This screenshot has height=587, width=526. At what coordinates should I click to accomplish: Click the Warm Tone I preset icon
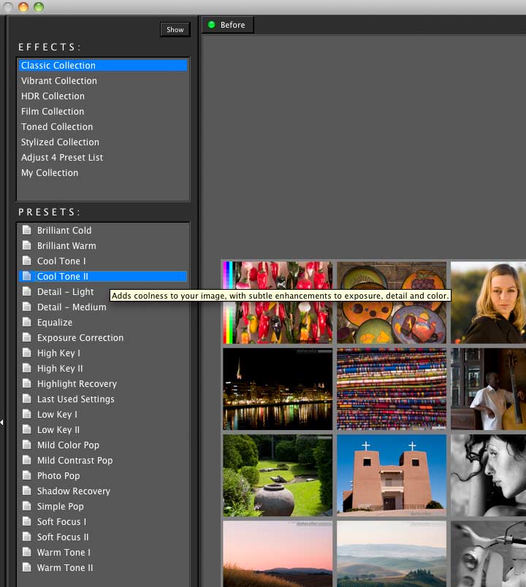26,552
